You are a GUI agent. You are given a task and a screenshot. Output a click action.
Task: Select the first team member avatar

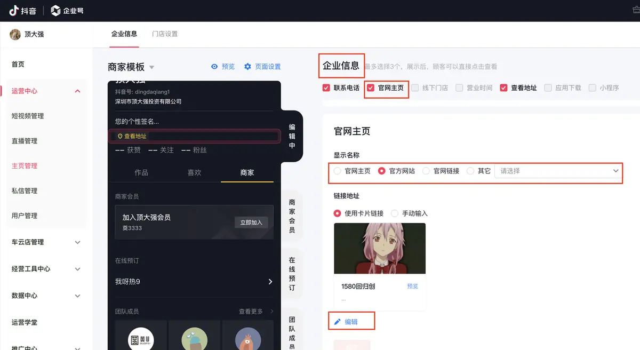coord(141,340)
